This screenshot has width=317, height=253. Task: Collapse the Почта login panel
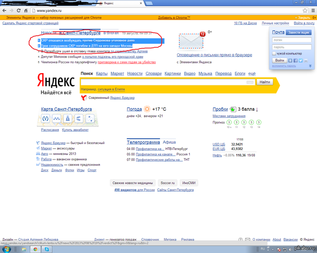click(310, 66)
